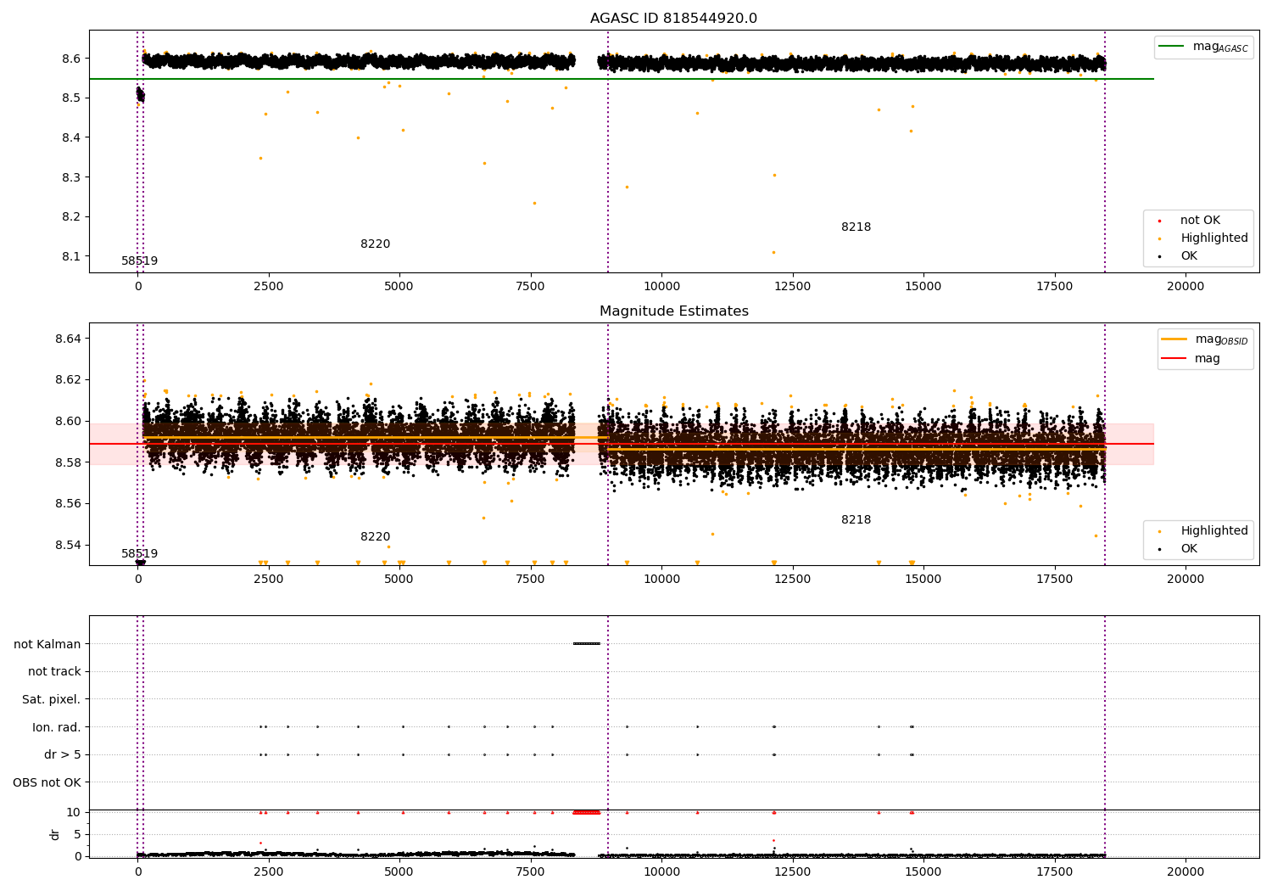Screen dimensions: 1272x891
Task: Select the mag AGASC legend entry in the top plot
Action: pyautogui.click(x=1203, y=47)
